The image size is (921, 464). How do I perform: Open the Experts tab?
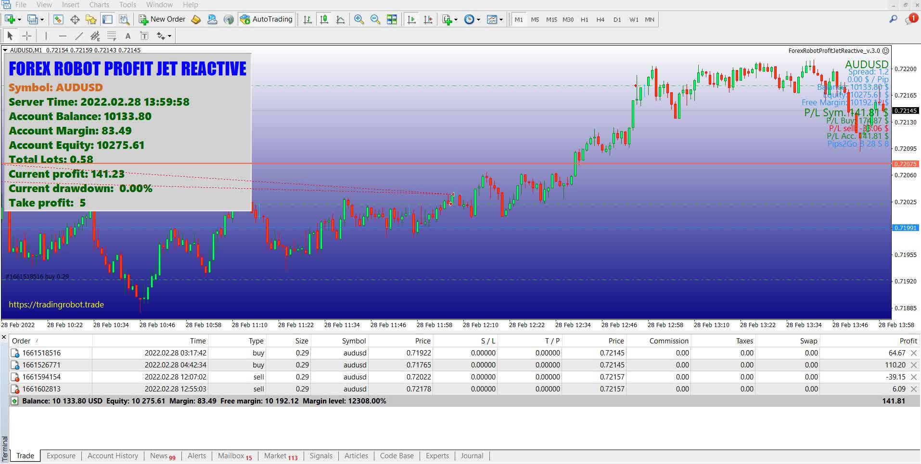click(437, 456)
